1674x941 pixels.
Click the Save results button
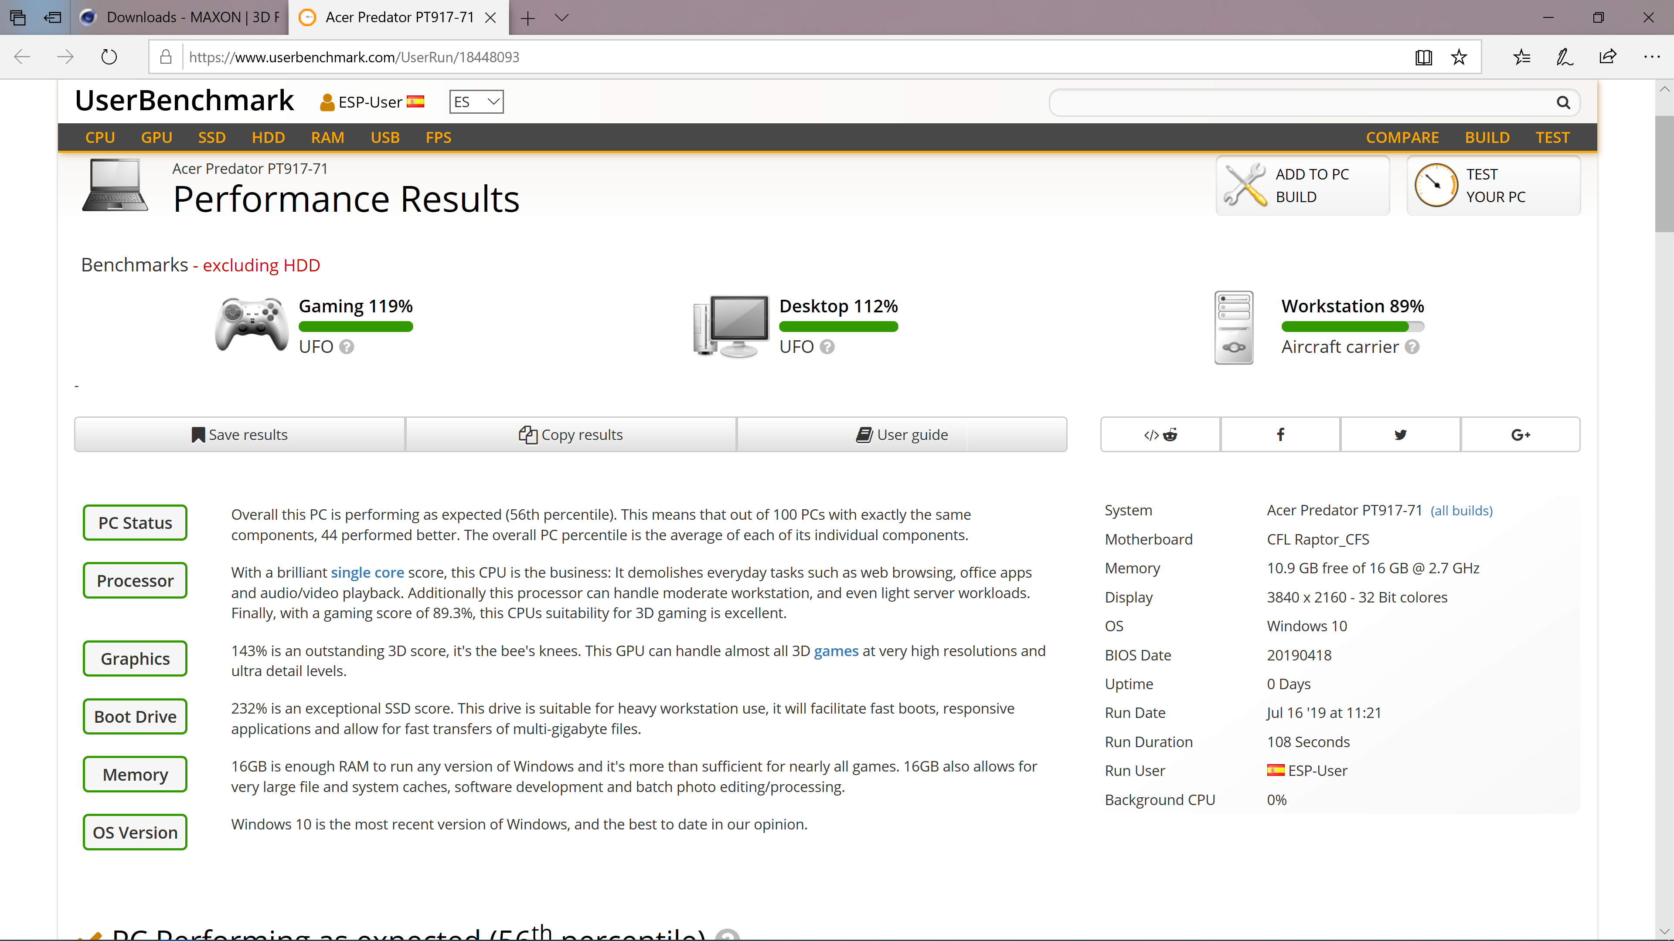tap(240, 434)
